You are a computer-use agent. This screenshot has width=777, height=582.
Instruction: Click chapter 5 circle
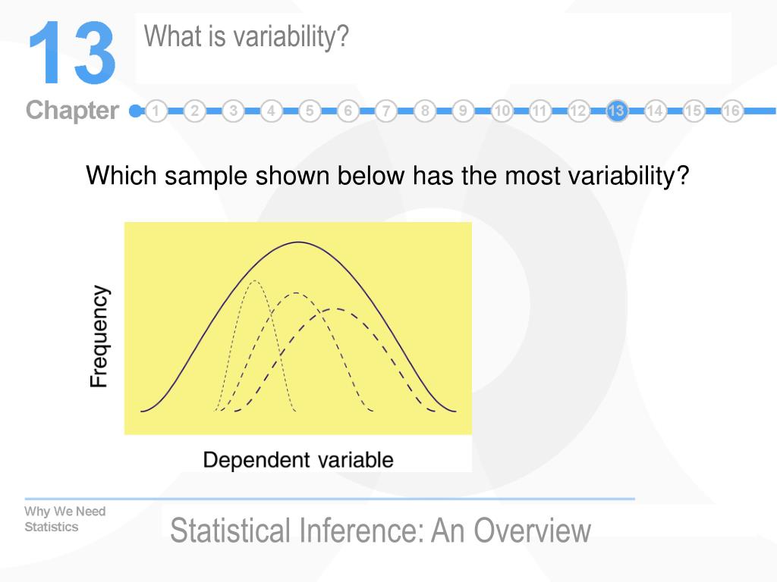point(310,111)
